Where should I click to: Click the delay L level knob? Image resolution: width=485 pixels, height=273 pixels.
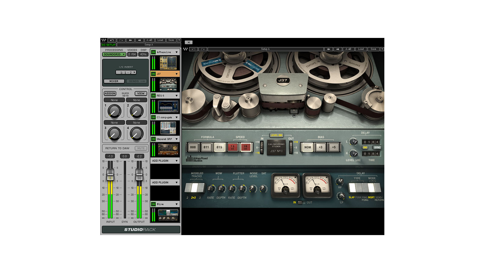point(353,142)
